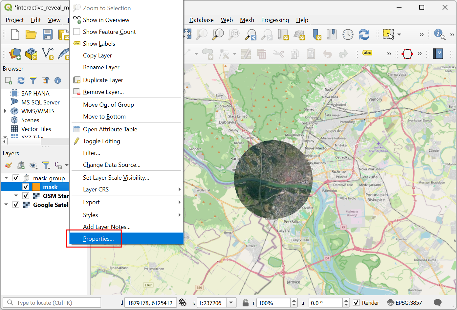457x310 pixels.
Task: Select Open Attribute Table menu entry
Action: (110, 129)
